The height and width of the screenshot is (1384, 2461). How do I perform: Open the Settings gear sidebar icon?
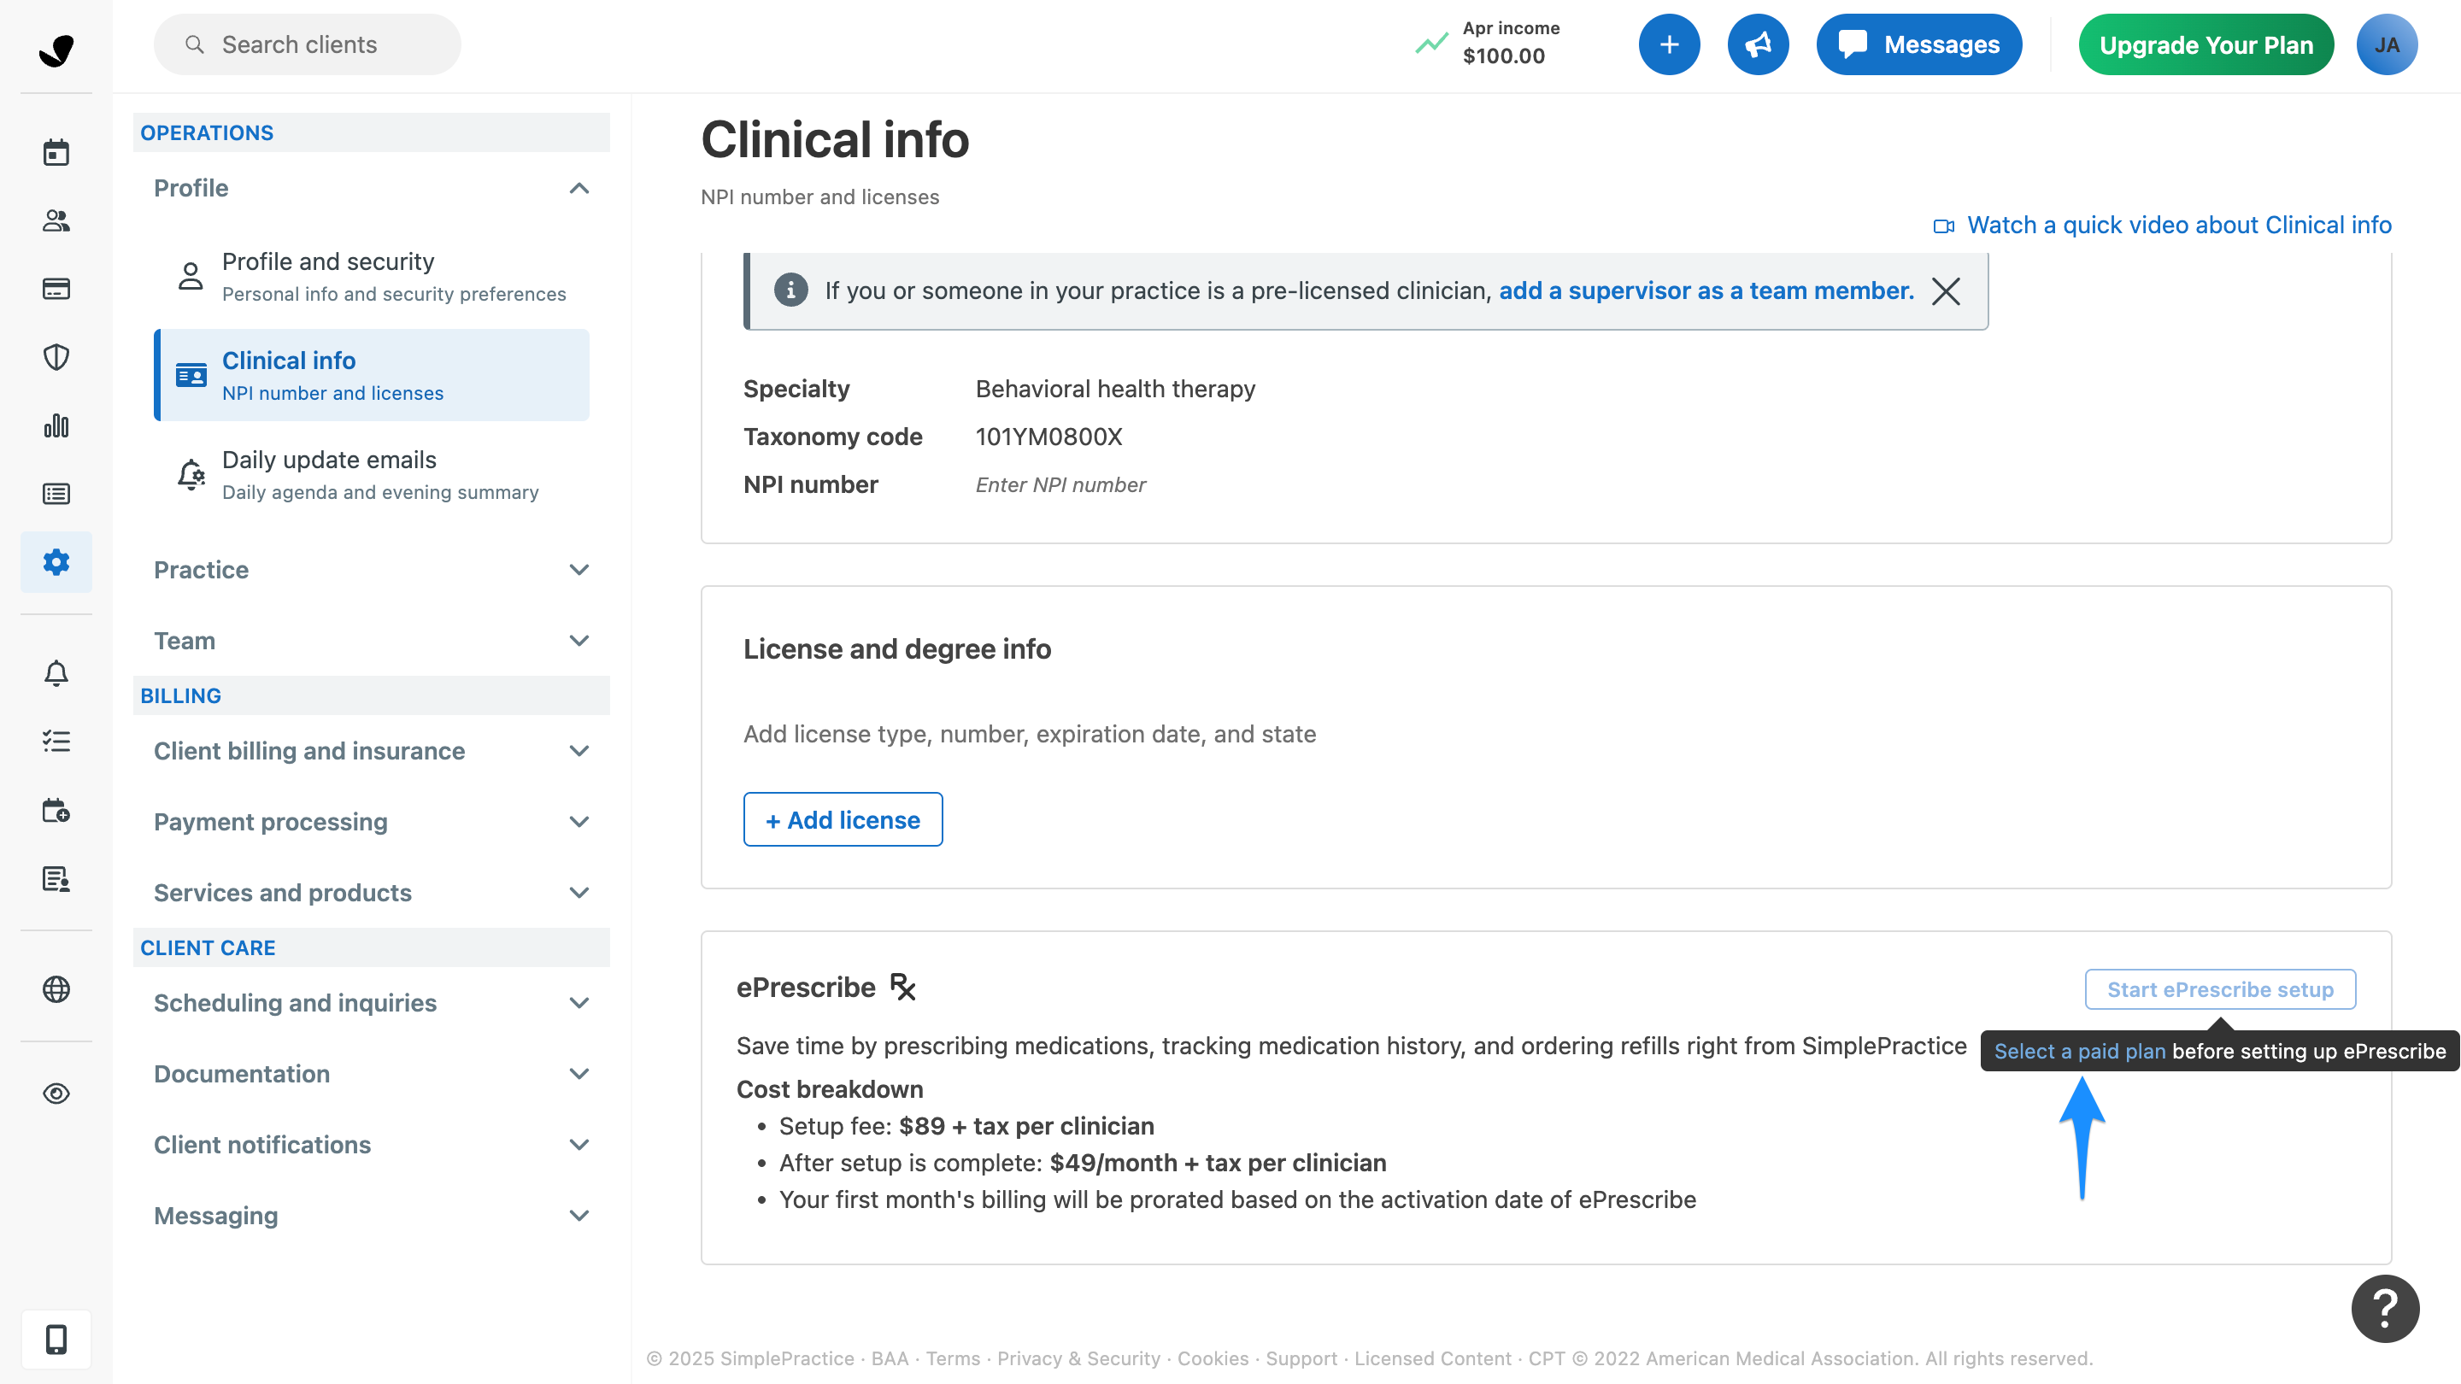56,561
